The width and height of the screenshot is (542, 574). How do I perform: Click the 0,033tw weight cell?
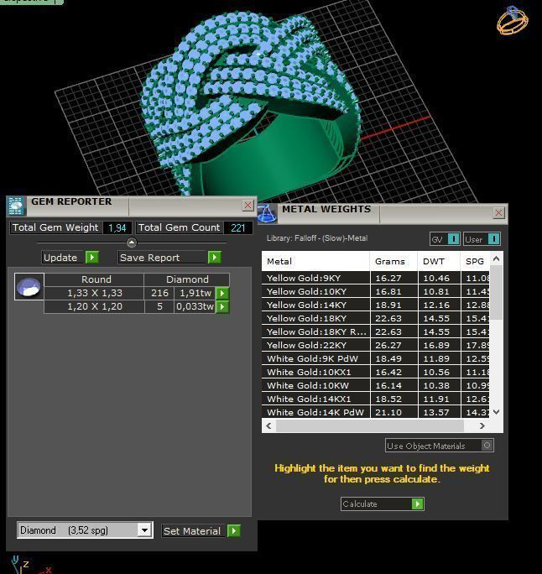click(x=195, y=307)
